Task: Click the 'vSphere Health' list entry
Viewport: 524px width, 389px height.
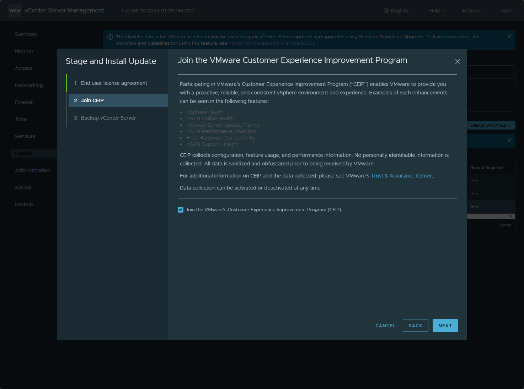Action: tap(205, 112)
